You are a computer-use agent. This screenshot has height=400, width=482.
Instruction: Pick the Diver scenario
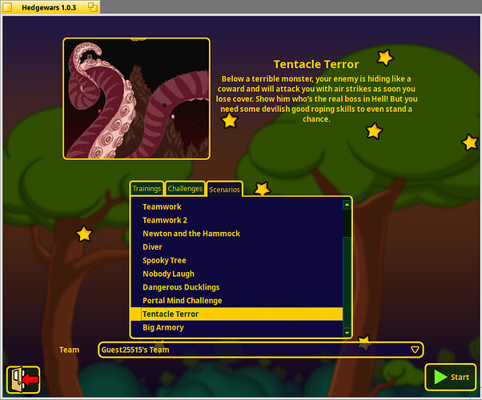[237, 247]
